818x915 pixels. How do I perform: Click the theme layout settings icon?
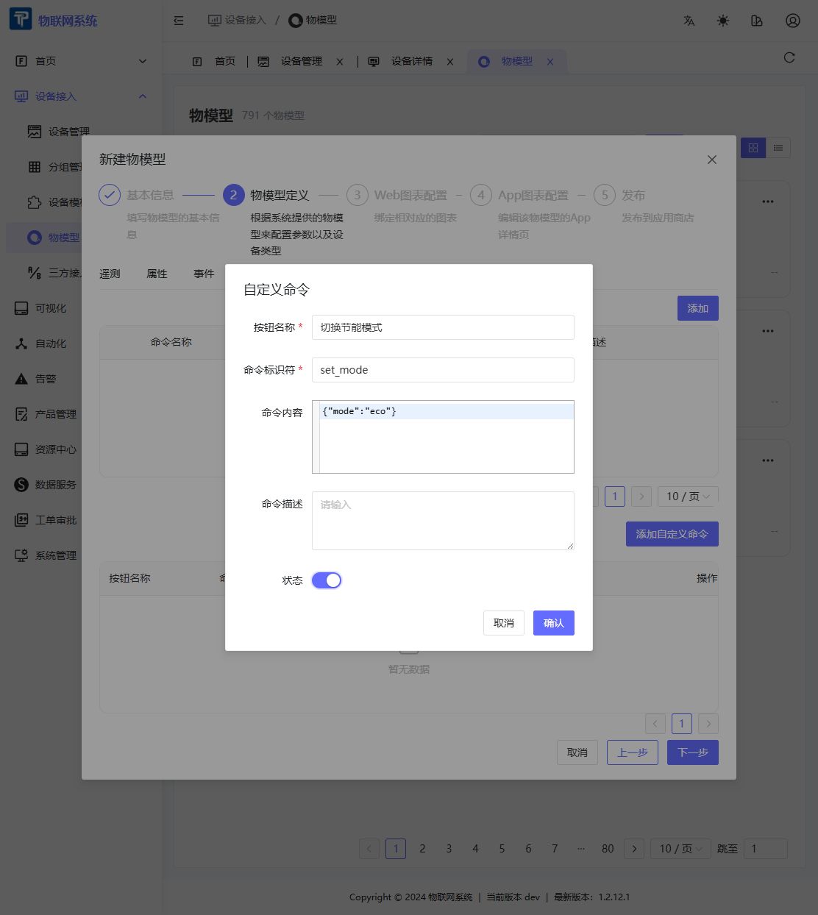(757, 21)
